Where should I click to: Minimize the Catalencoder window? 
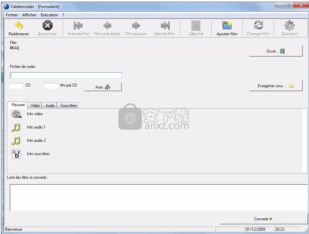point(279,5)
